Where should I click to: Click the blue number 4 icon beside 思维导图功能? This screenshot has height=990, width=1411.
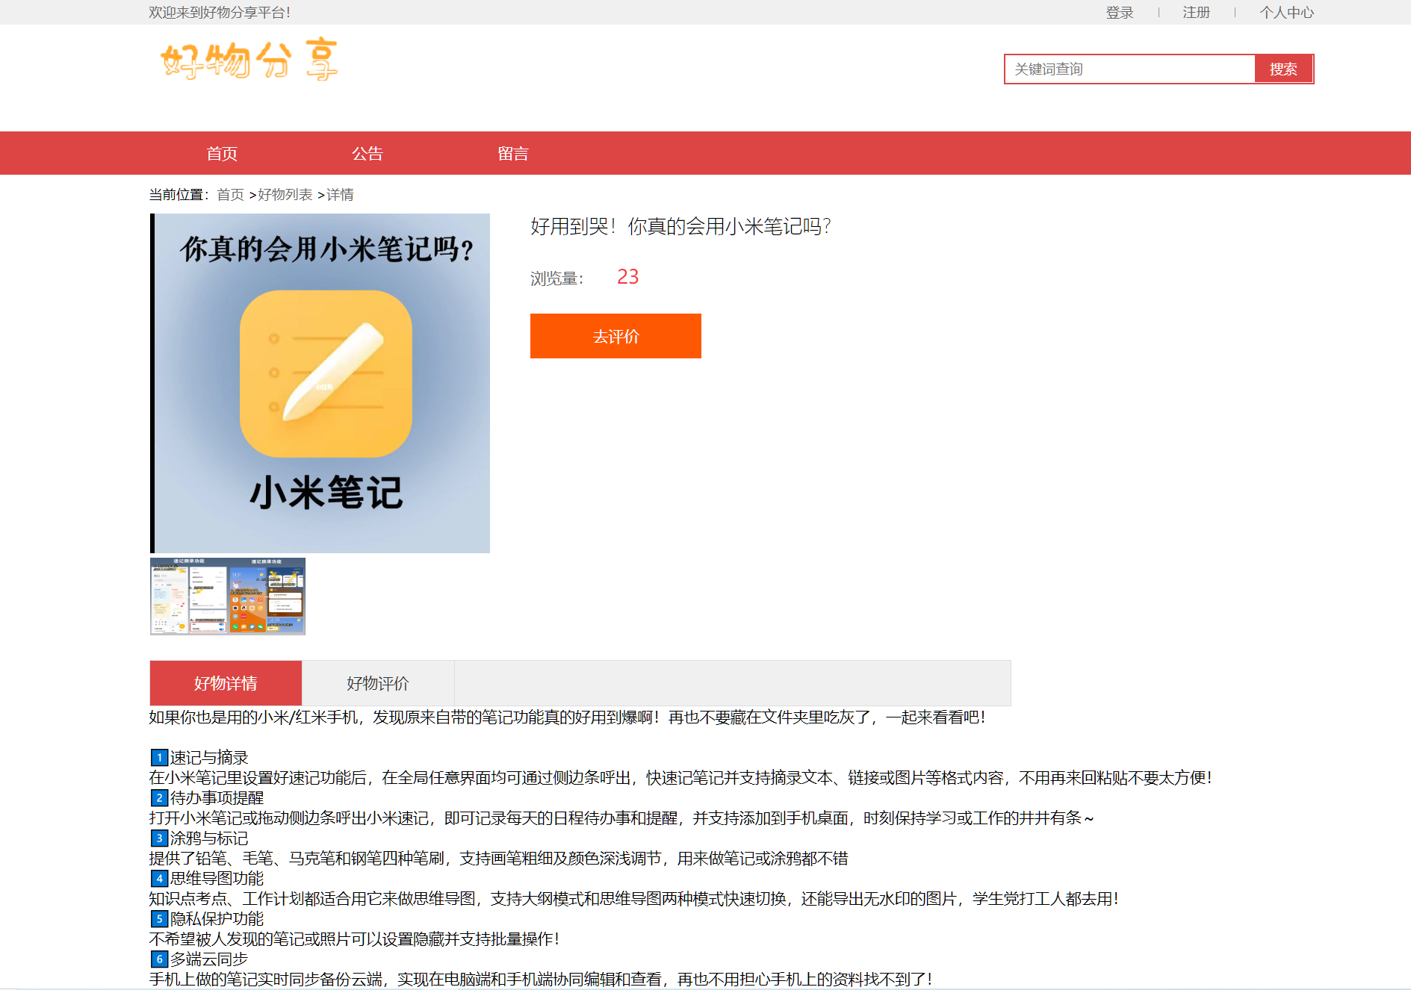(x=159, y=879)
